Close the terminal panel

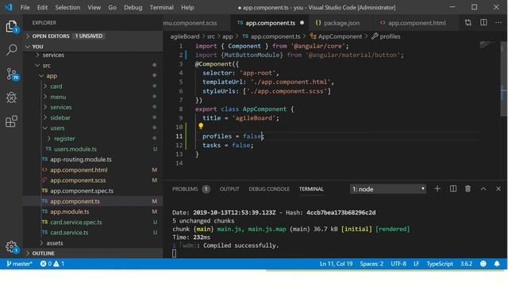[498, 188]
